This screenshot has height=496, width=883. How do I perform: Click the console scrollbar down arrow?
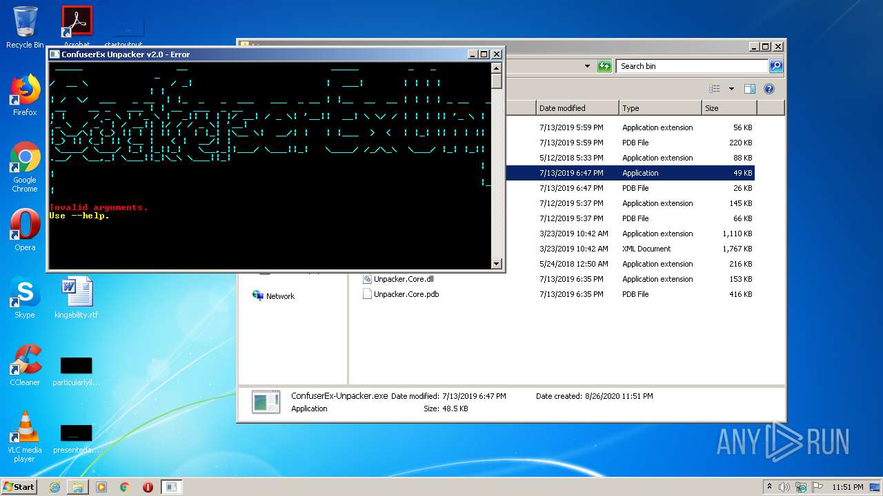point(496,264)
